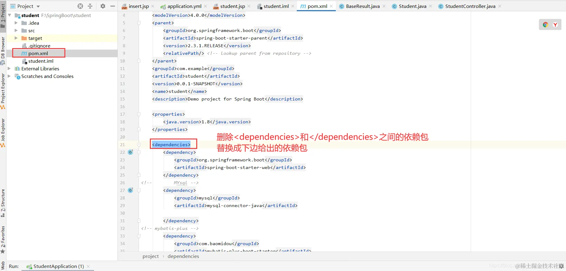Open the Web side tab

3,265
